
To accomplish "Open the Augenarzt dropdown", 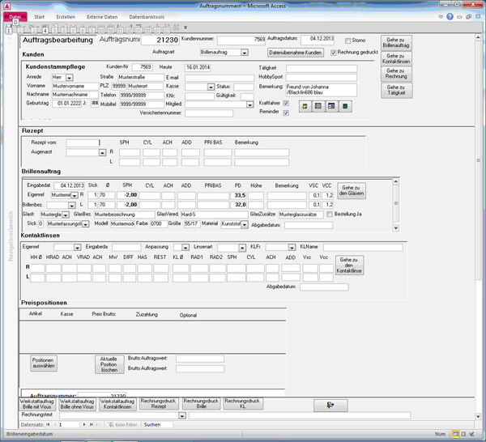I will click(x=102, y=152).
